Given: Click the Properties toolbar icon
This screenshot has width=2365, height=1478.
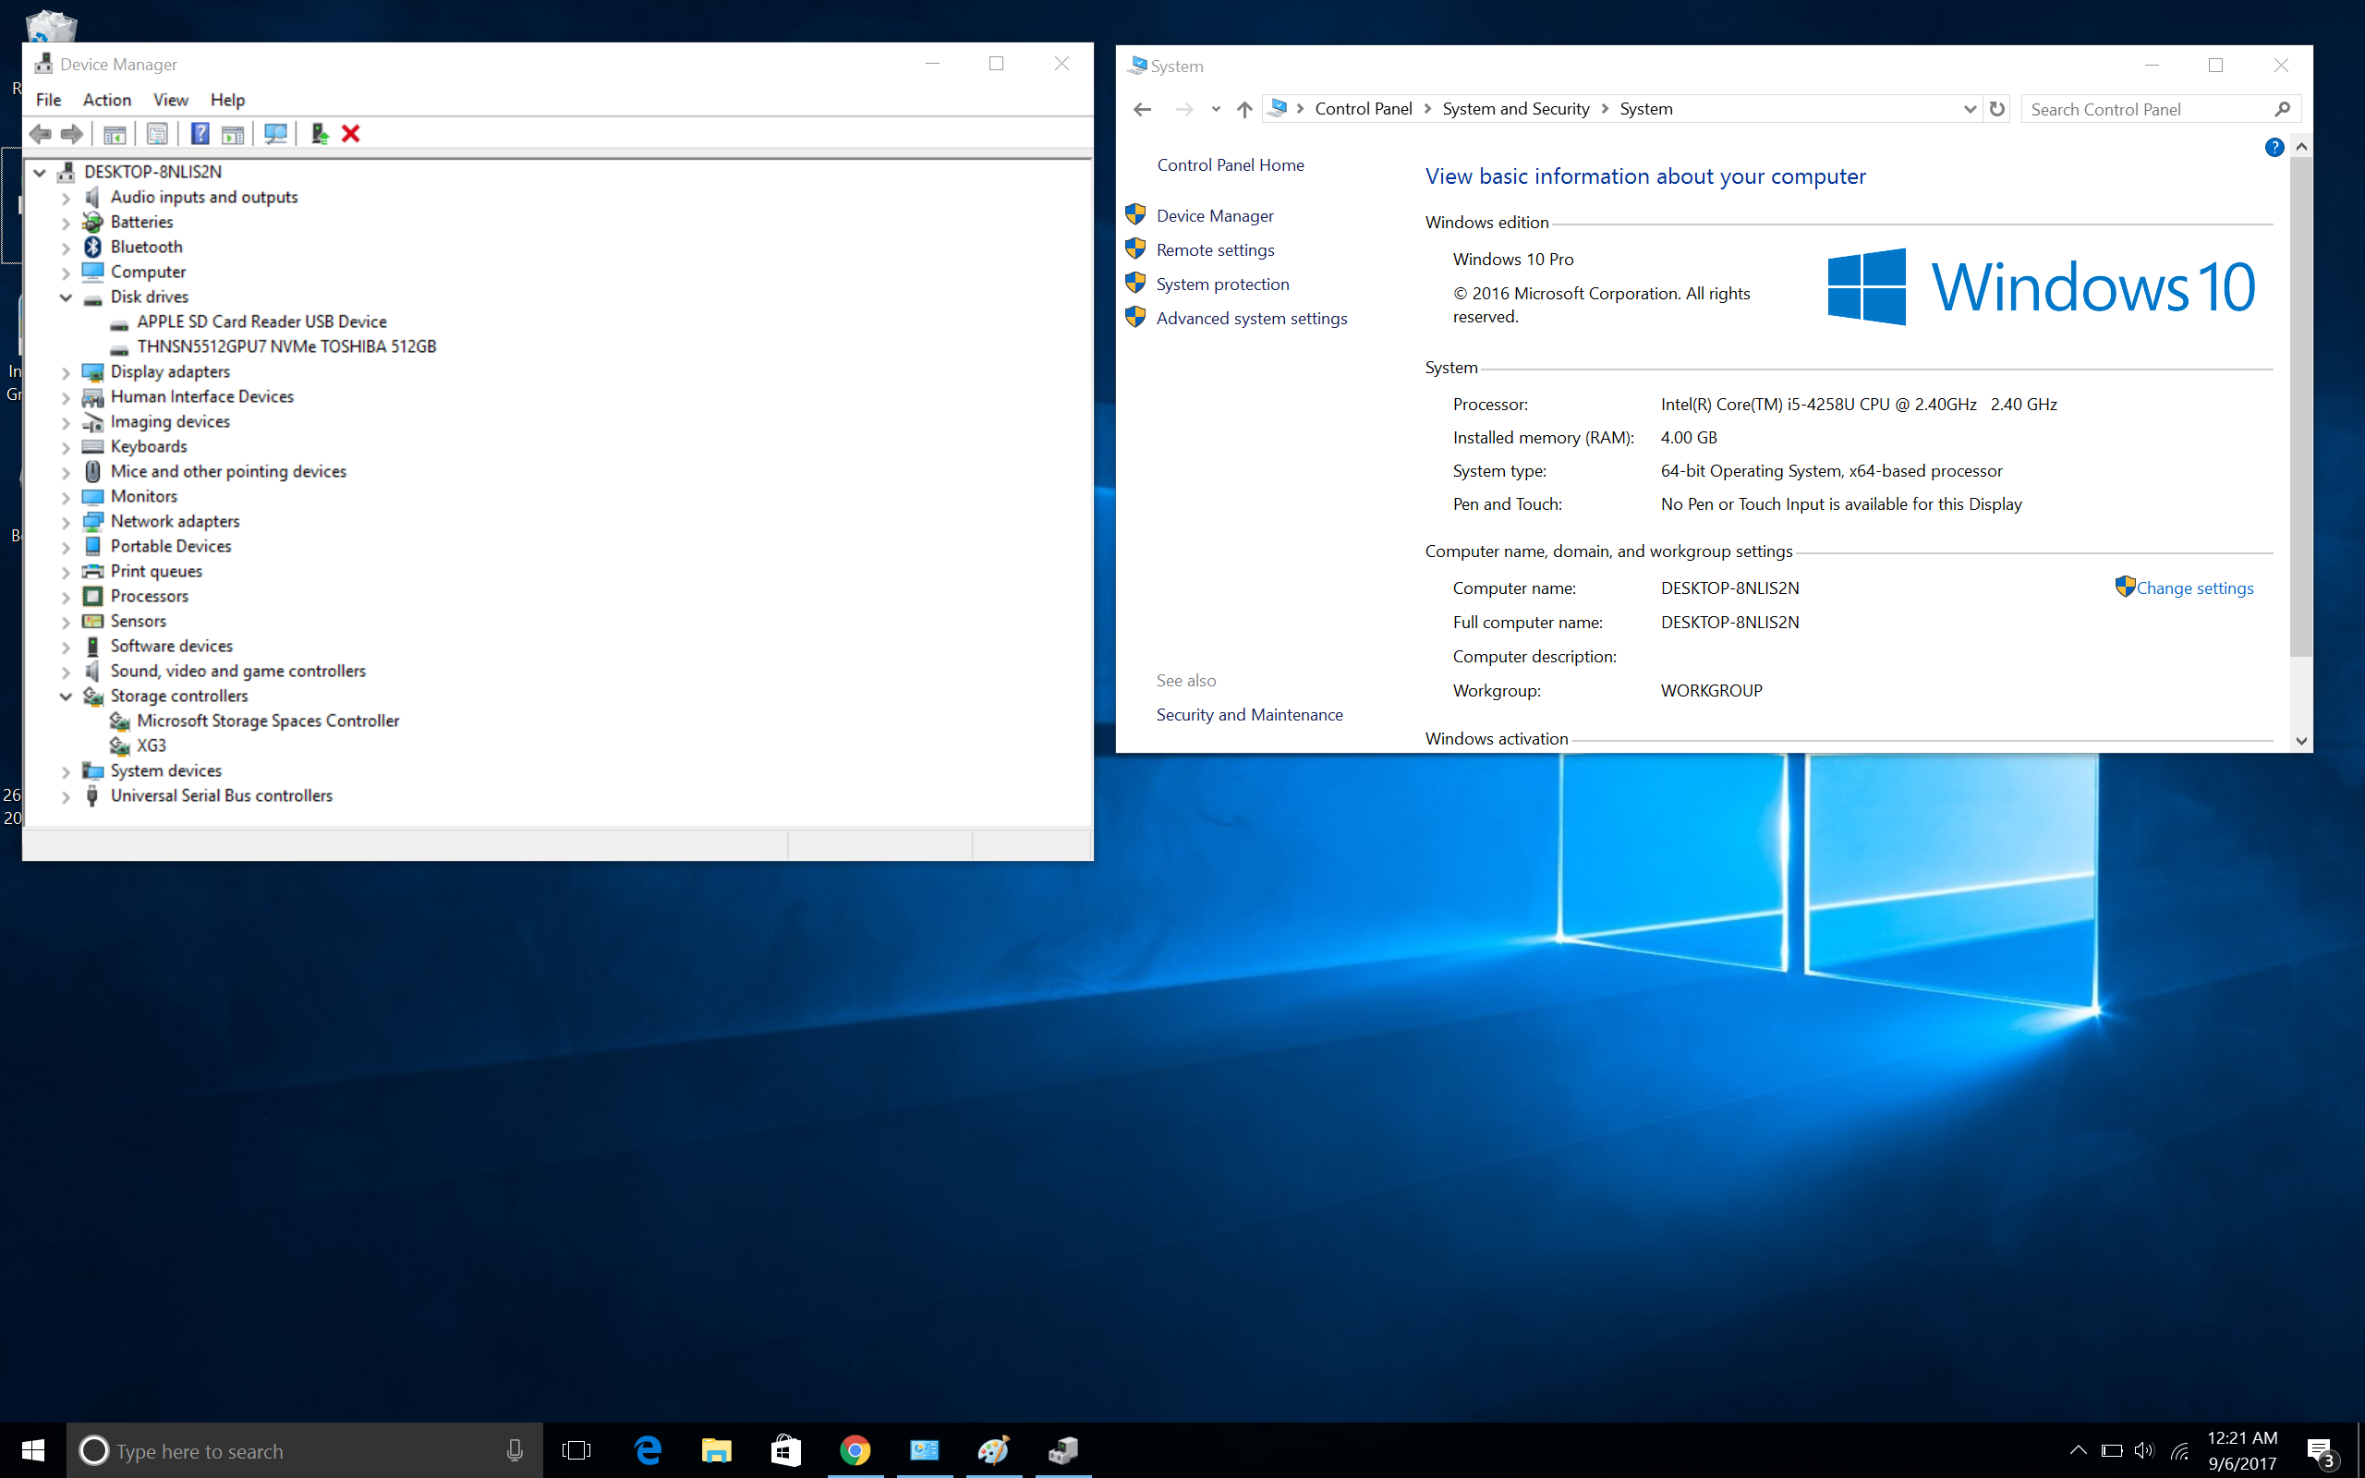Looking at the screenshot, I should (x=156, y=134).
